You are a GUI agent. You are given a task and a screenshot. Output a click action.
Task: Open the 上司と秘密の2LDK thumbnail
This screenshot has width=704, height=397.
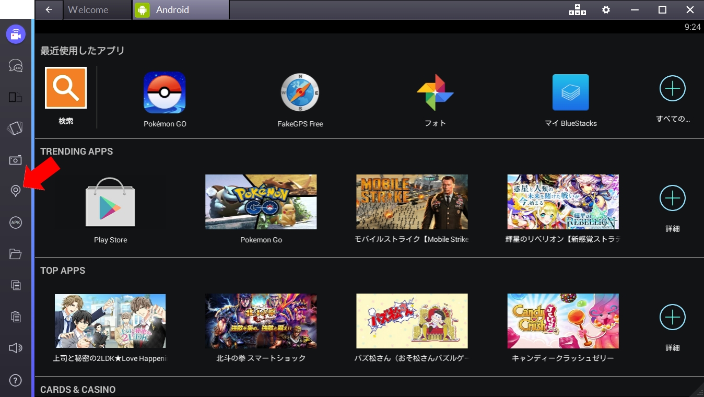click(110, 321)
